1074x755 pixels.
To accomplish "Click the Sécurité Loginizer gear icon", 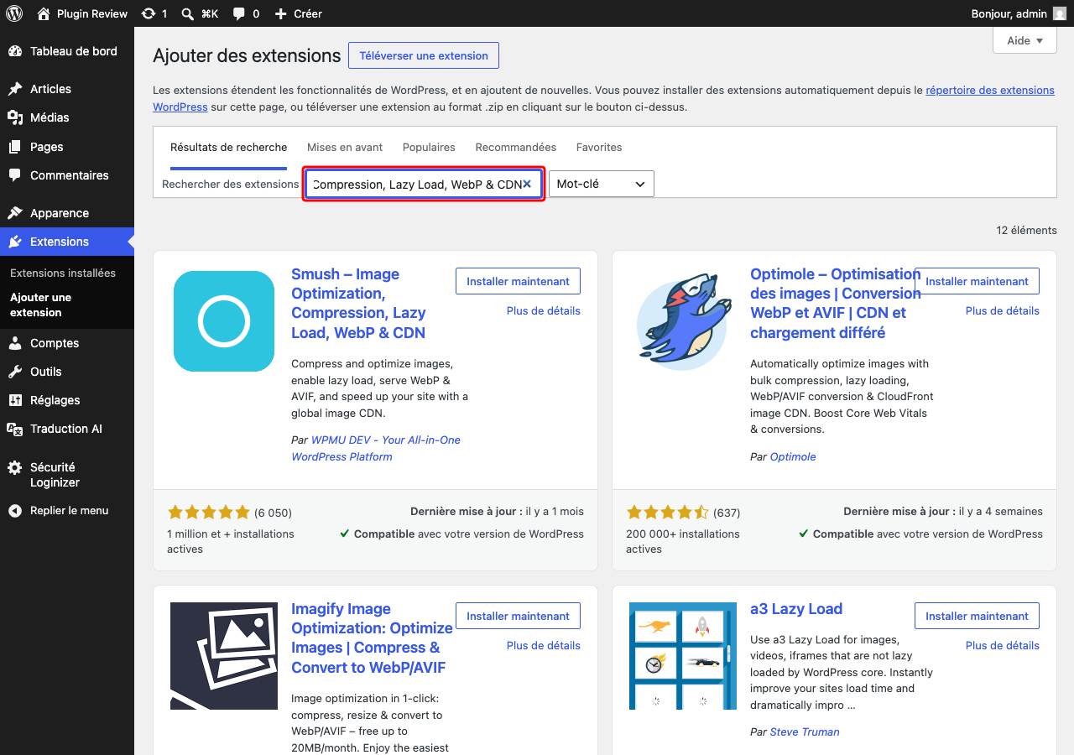I will point(15,468).
